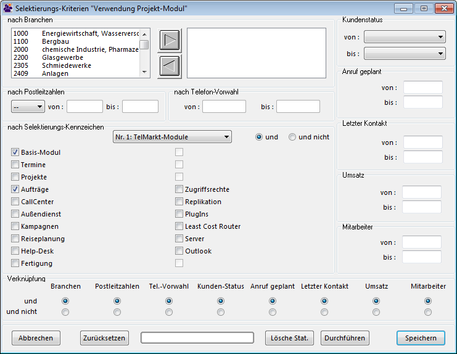
Task: Choose 'und nicht' under Branchen Verknüpfung
Action: [65, 312]
